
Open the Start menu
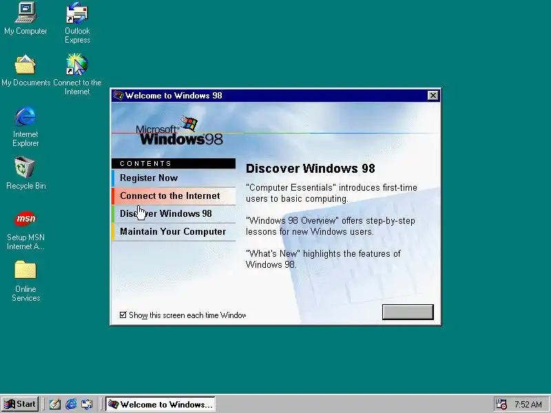[20, 404]
